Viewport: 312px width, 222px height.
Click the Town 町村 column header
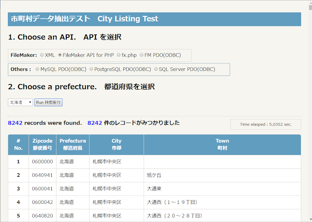point(222,144)
